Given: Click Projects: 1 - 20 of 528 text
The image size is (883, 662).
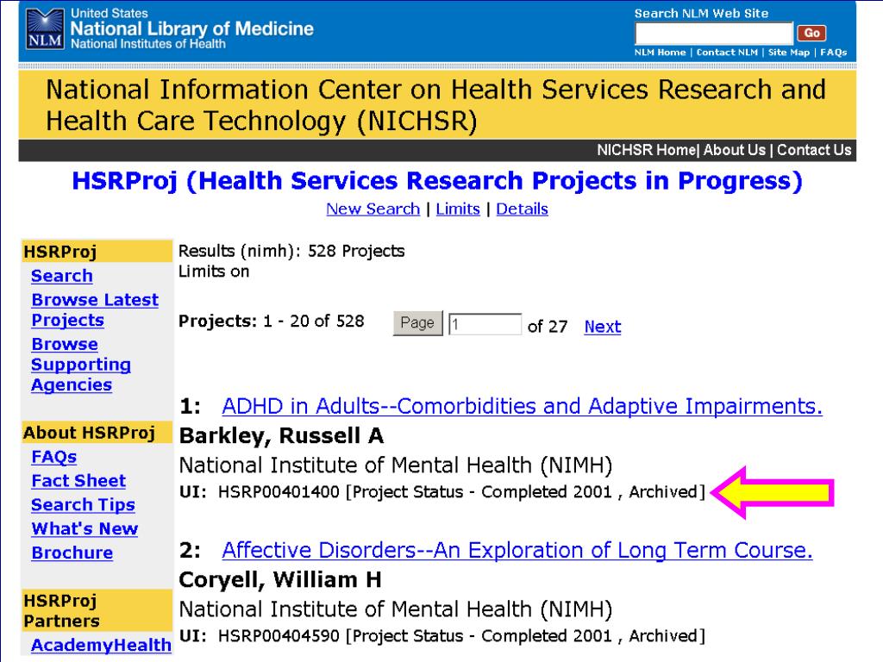Looking at the screenshot, I should coord(272,322).
